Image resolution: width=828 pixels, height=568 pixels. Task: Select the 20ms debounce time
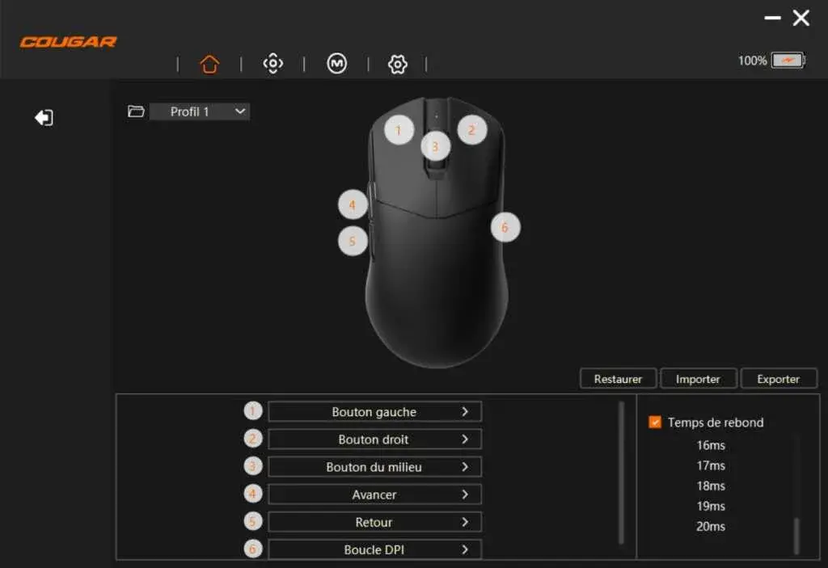tap(711, 526)
